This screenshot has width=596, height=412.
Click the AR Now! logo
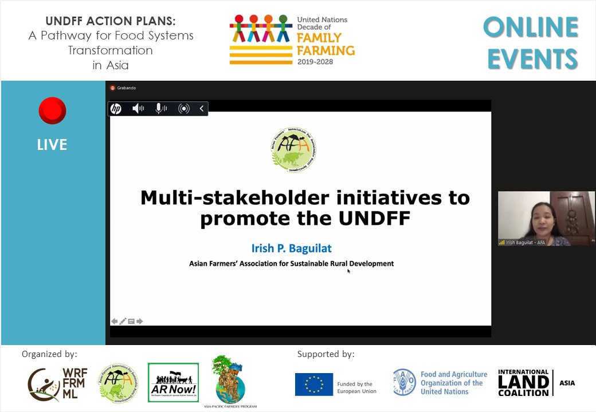[173, 382]
